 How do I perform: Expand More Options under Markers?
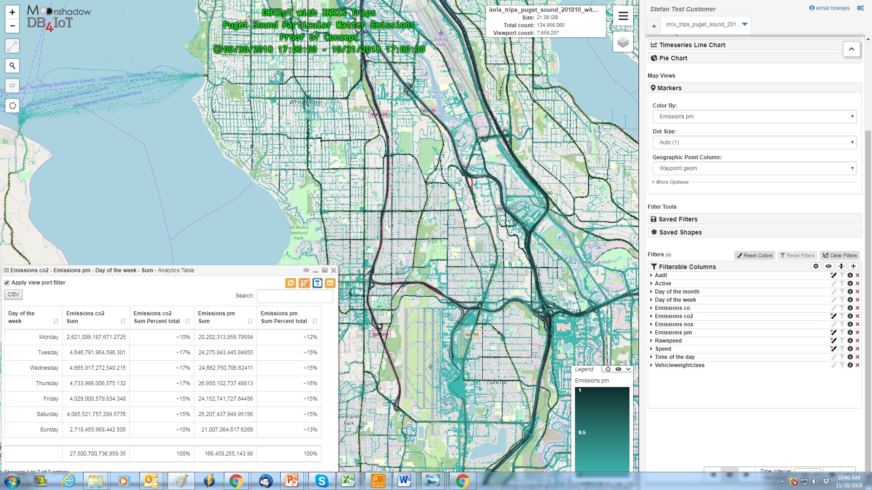[x=671, y=182]
